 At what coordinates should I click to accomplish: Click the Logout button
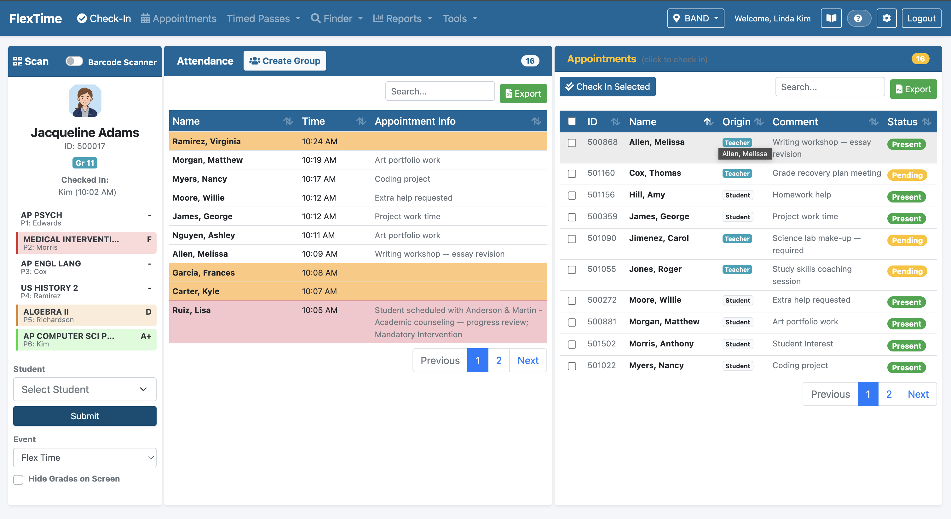pyautogui.click(x=921, y=19)
